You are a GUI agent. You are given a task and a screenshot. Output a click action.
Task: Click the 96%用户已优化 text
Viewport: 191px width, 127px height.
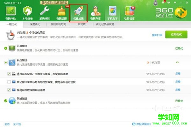155,90
